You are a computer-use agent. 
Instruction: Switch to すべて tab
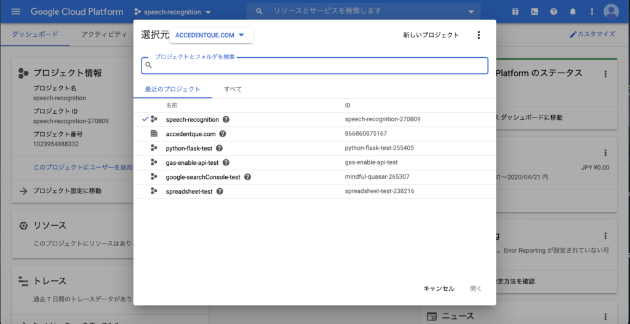(x=233, y=89)
